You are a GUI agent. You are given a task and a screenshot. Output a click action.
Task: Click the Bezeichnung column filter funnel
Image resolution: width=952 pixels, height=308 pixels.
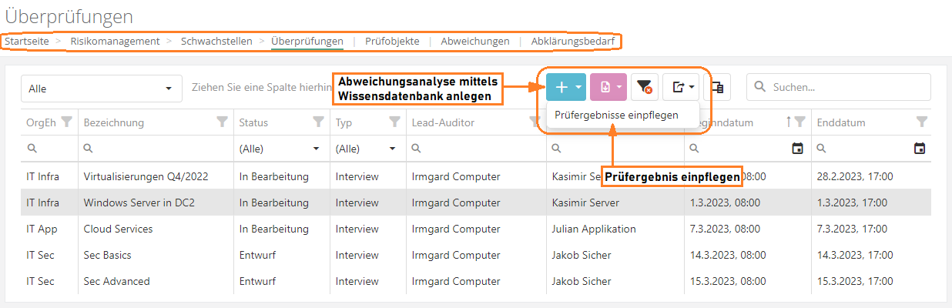pos(222,122)
